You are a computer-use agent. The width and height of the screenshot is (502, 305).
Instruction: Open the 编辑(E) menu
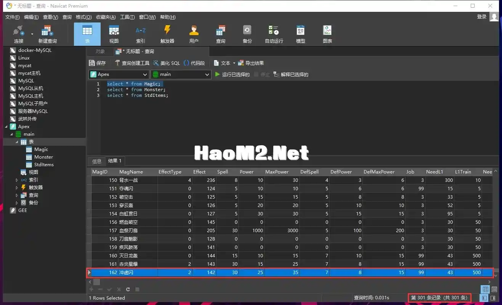(x=31, y=17)
